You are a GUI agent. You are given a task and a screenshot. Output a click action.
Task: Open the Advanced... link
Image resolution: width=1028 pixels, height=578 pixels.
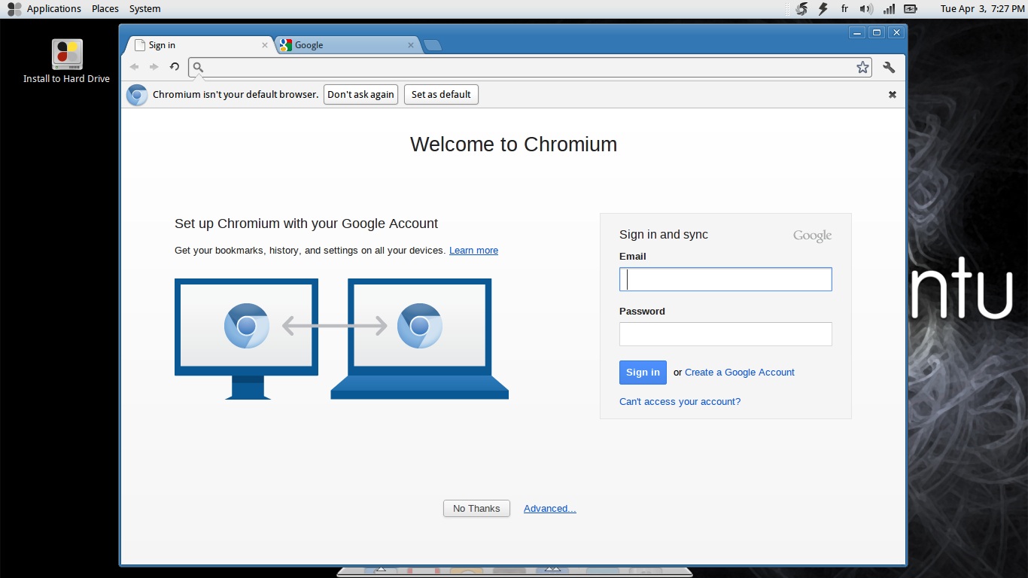550,509
